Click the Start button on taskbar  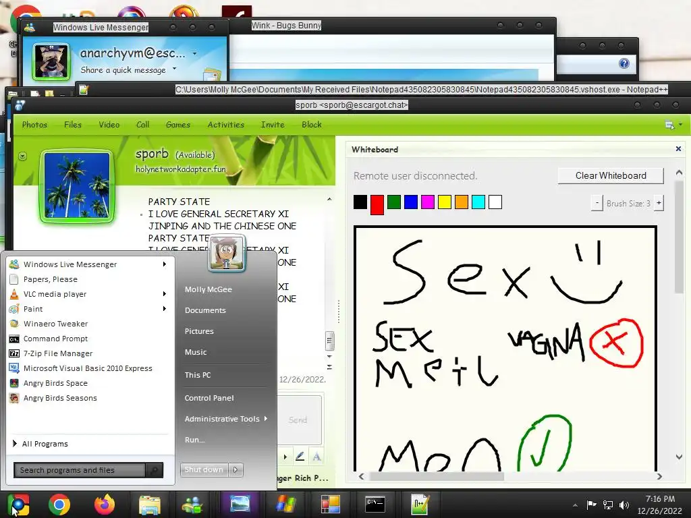click(18, 505)
